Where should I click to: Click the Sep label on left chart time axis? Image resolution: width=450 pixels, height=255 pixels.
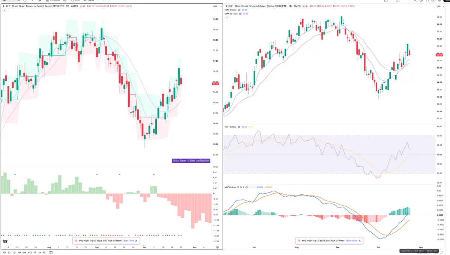click(97, 247)
